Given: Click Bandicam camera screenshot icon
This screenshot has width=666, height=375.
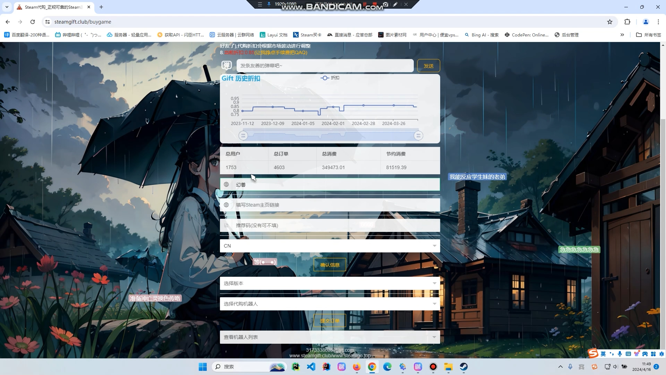Looking at the screenshot, I should coord(386,5).
